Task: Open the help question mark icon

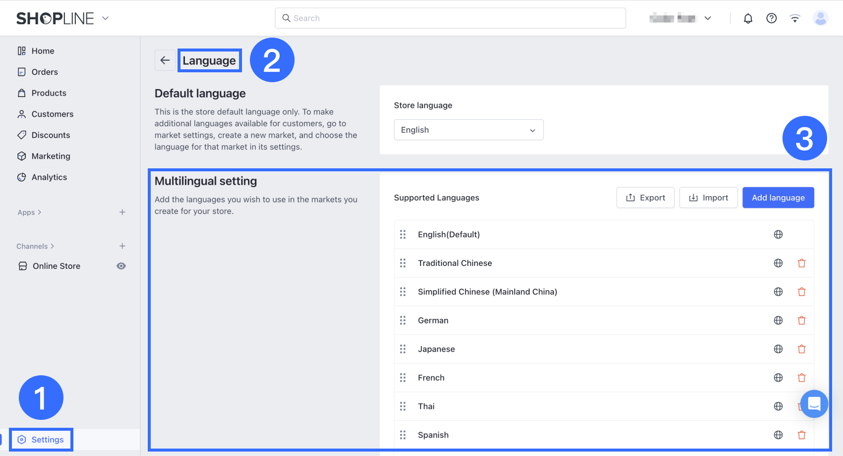Action: (772, 18)
